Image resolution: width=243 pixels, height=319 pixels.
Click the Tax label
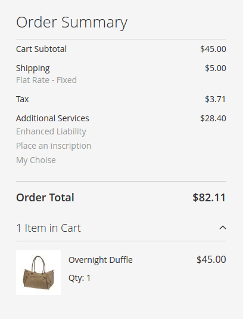point(22,99)
